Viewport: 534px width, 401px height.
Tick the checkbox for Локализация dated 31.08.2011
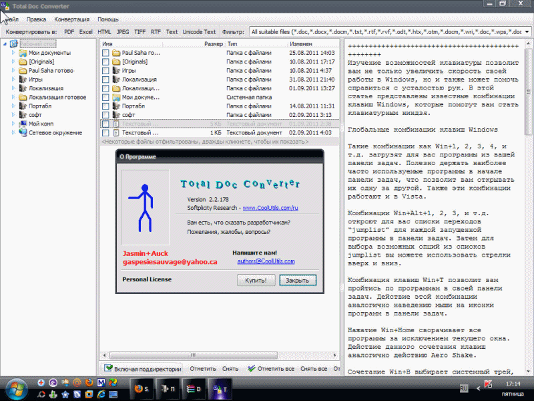[105, 80]
